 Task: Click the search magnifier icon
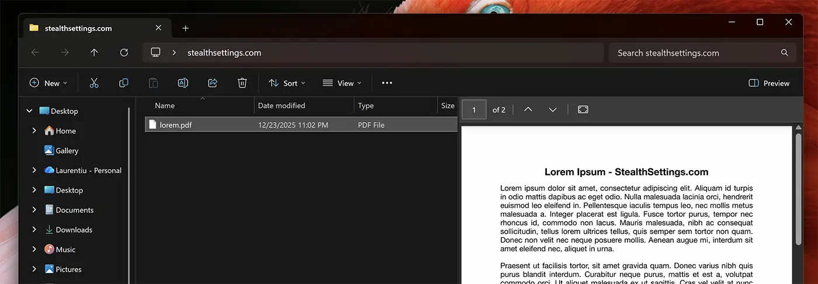pyautogui.click(x=784, y=53)
